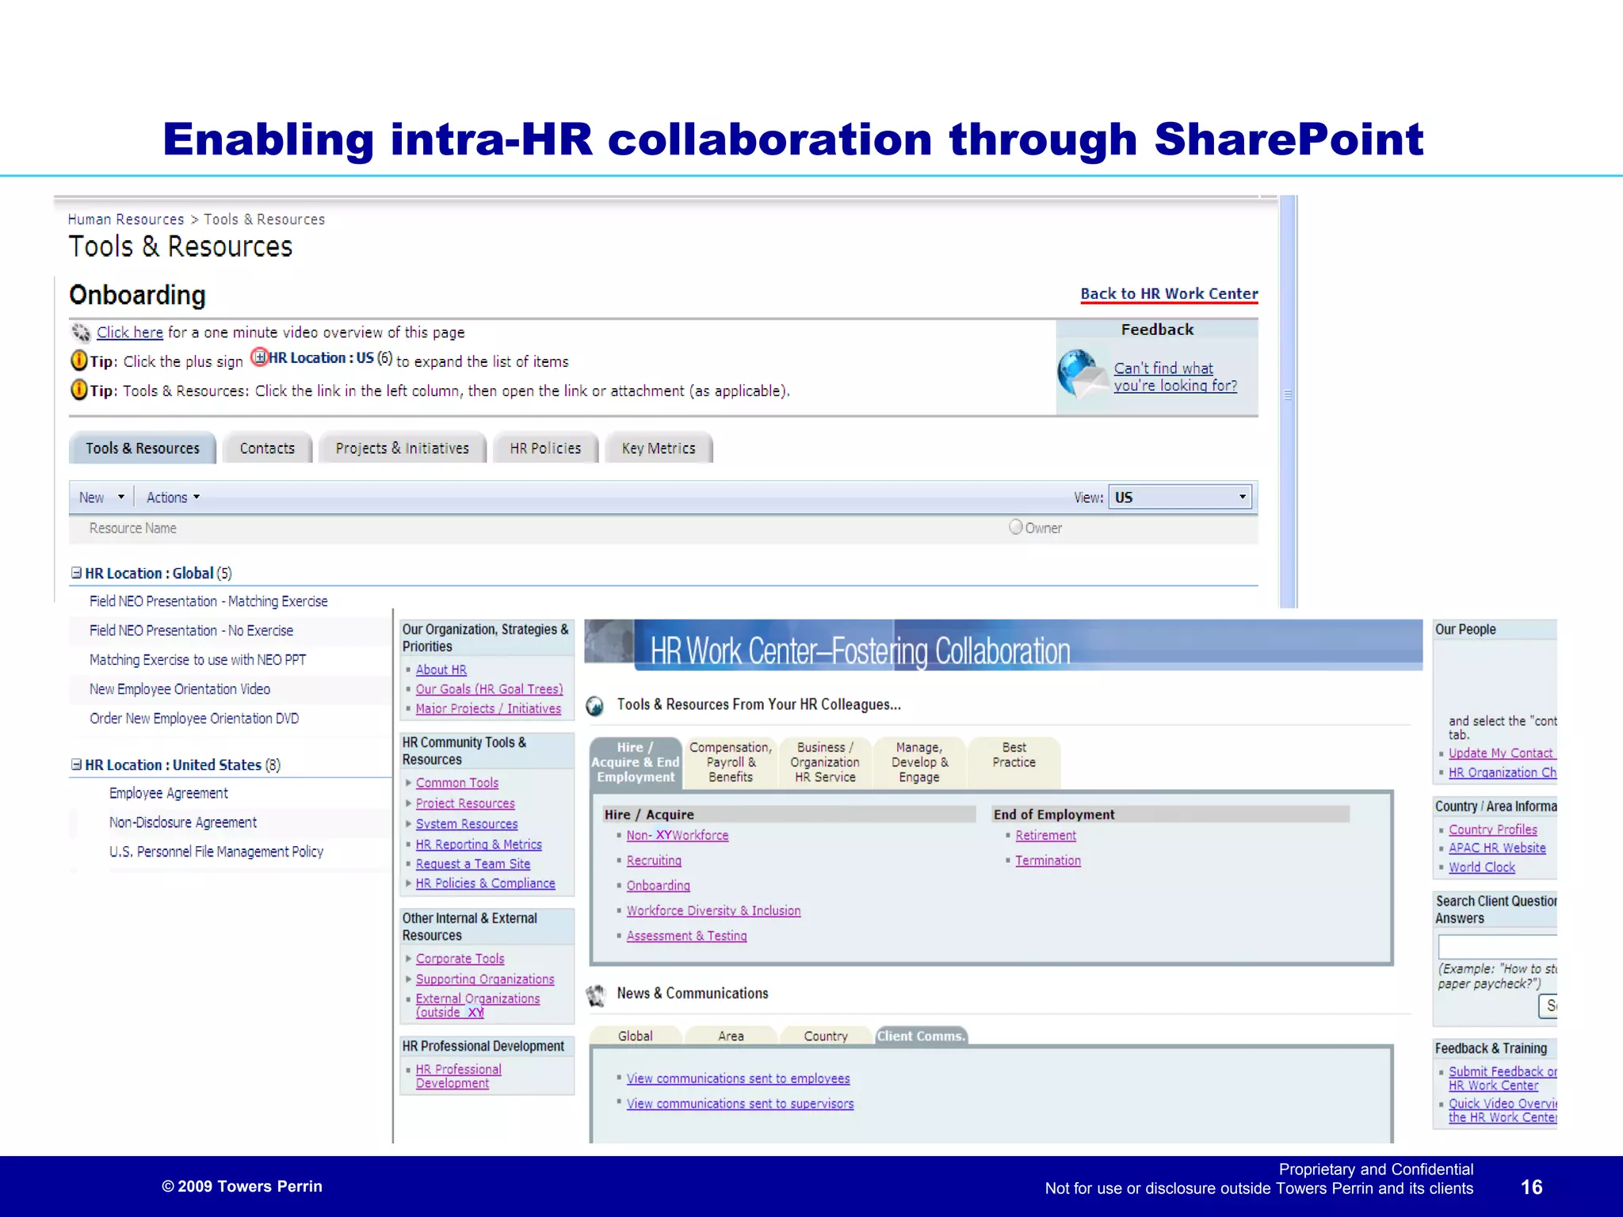Sort by the Resource Name column header
Screen dimensions: 1623x1217
pyautogui.click(x=132, y=528)
